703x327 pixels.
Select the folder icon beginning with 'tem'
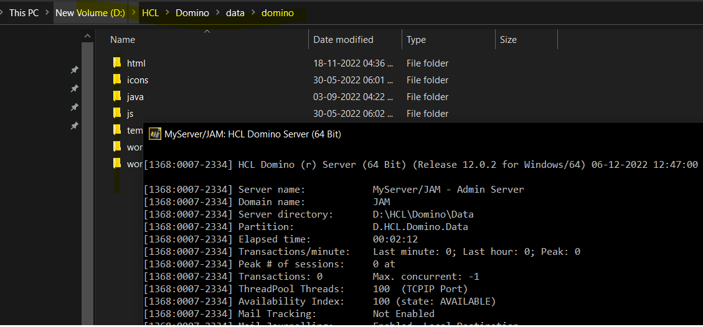[x=117, y=130]
